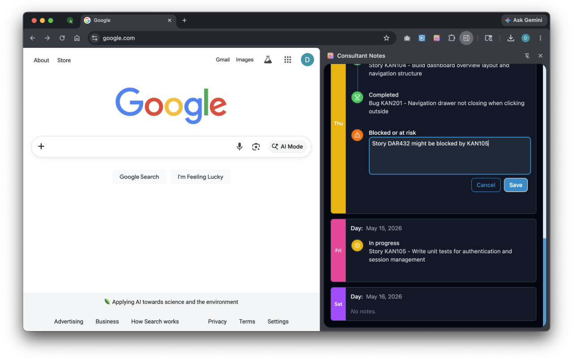Viewport: 573px width, 358px height.
Task: Click the I'm Feeling Lucky button
Action: point(201,177)
